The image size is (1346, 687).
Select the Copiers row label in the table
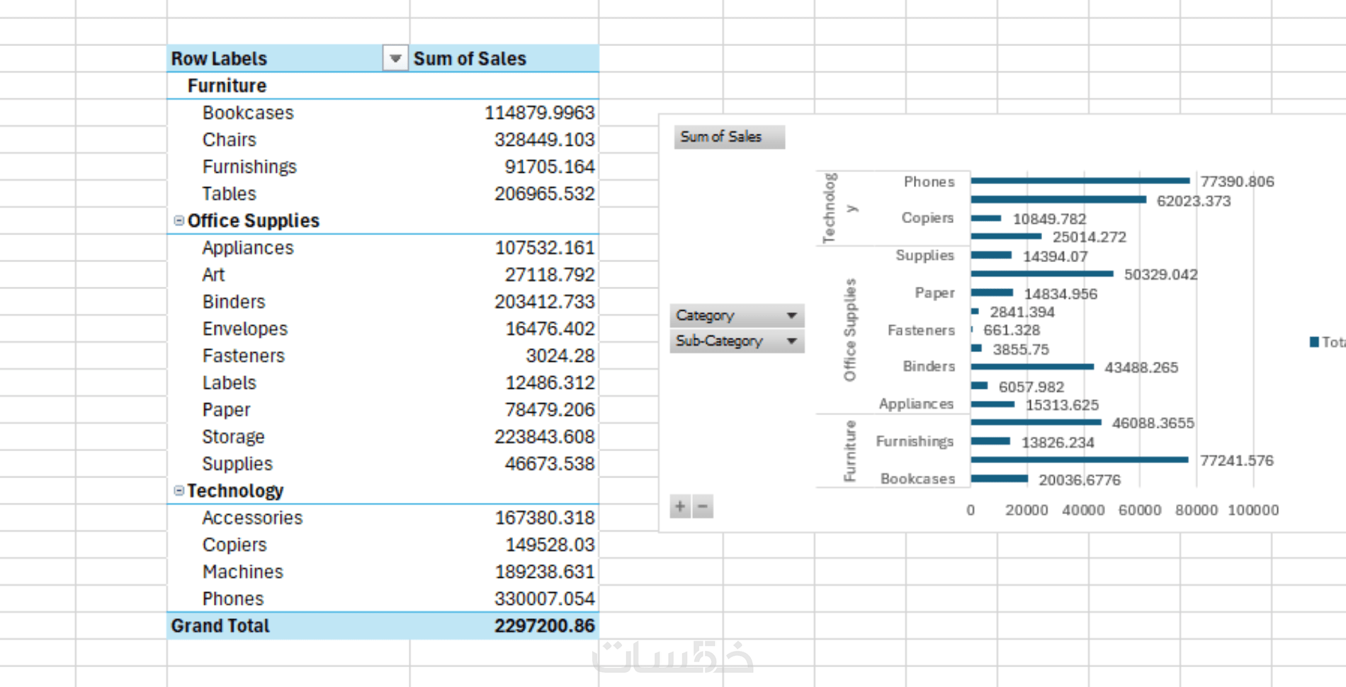pyautogui.click(x=234, y=545)
